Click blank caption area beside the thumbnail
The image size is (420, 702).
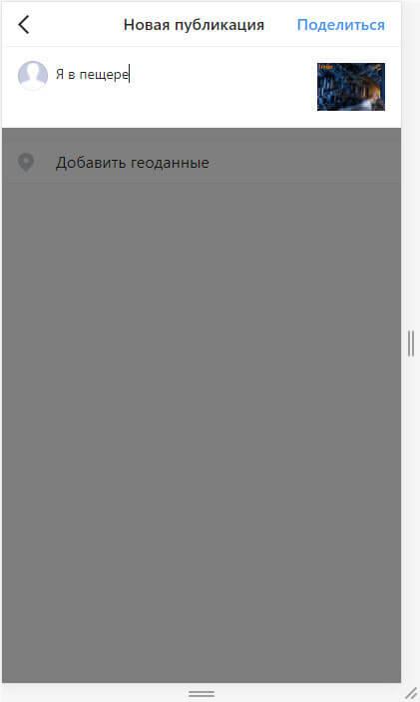tap(223, 74)
